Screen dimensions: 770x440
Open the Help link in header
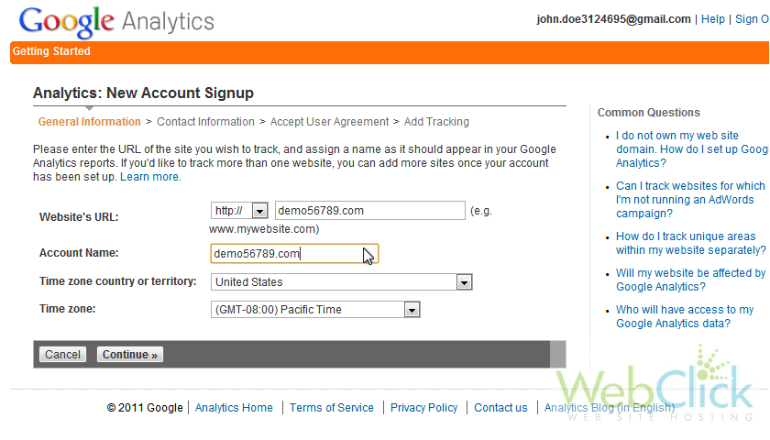click(x=712, y=19)
